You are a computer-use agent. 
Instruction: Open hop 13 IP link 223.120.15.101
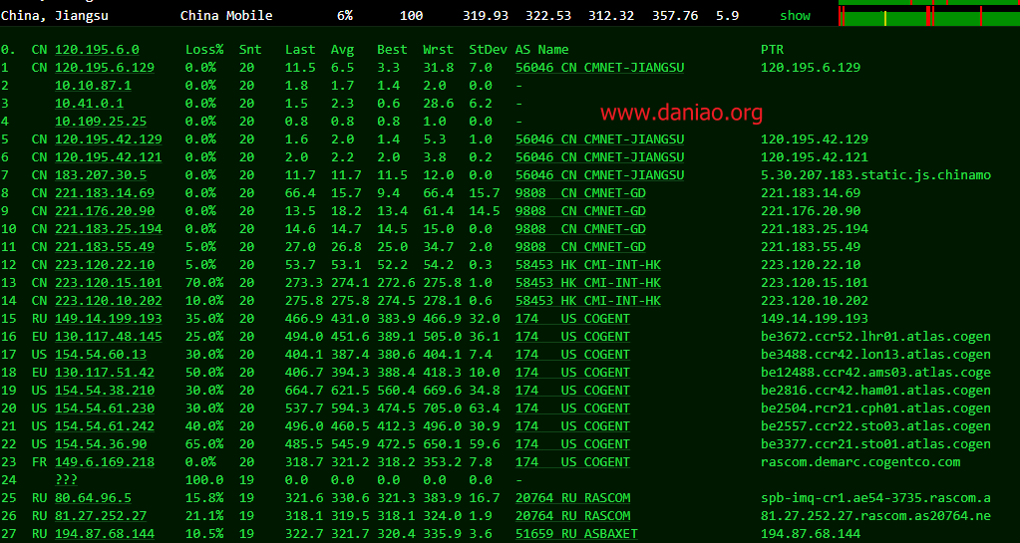coord(109,283)
